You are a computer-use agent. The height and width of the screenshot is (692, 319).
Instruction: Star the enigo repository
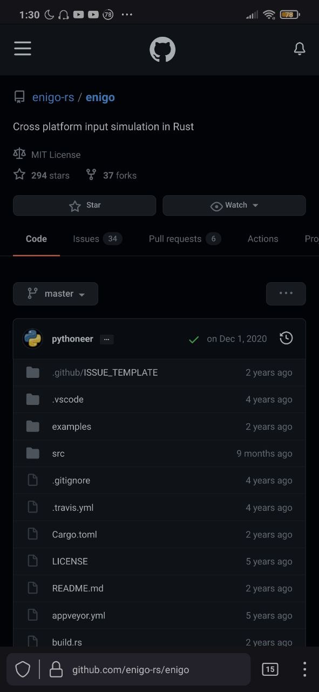(85, 205)
